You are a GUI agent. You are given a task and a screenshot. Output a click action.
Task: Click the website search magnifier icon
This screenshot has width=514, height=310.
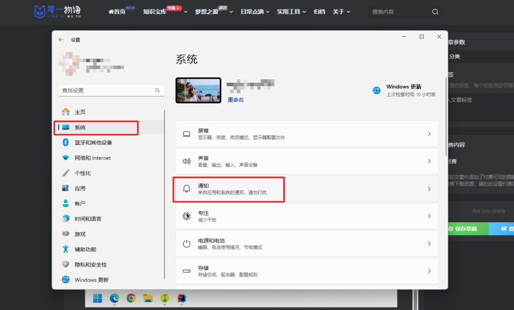click(435, 12)
